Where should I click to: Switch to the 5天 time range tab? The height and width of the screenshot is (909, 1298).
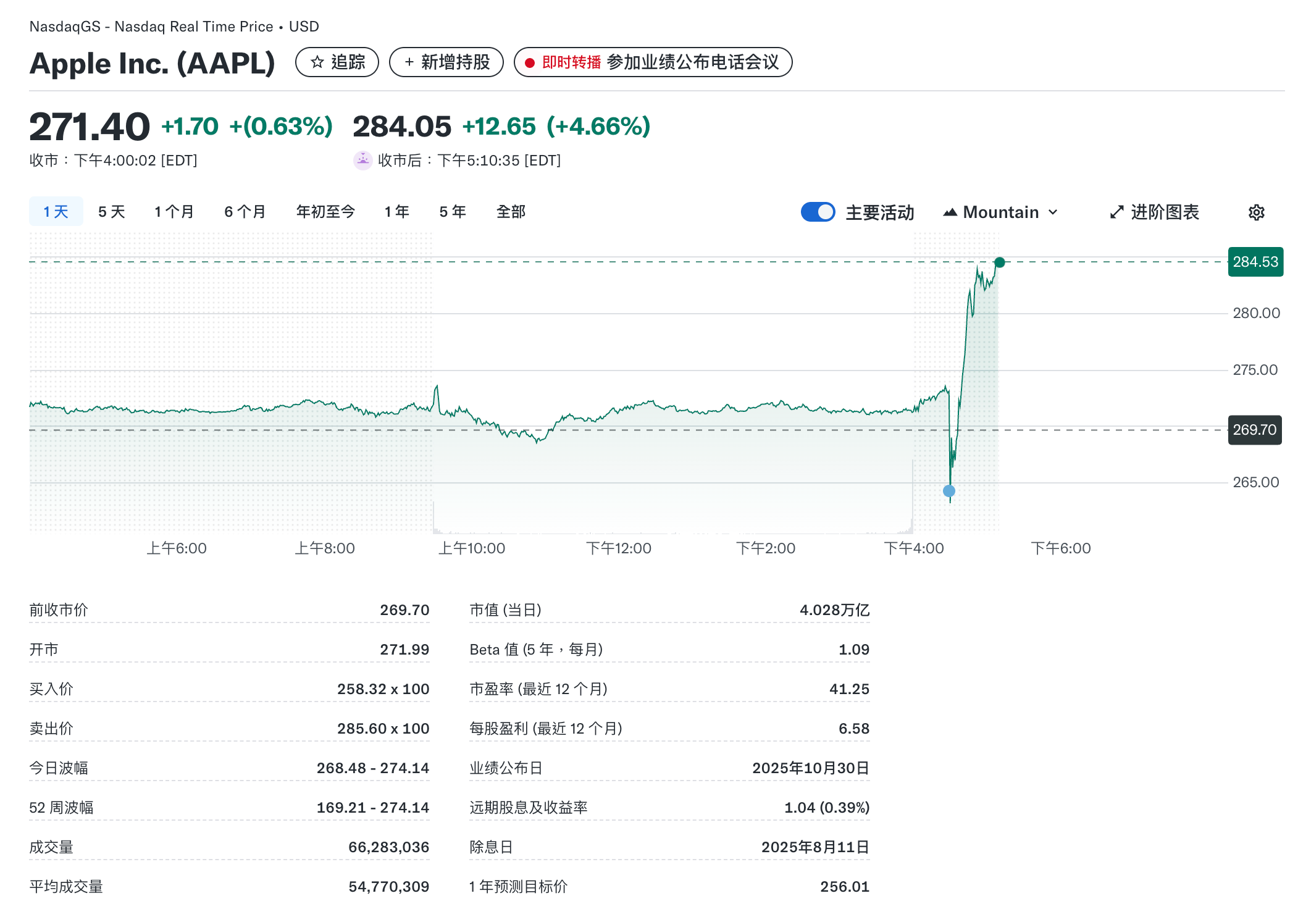110,211
